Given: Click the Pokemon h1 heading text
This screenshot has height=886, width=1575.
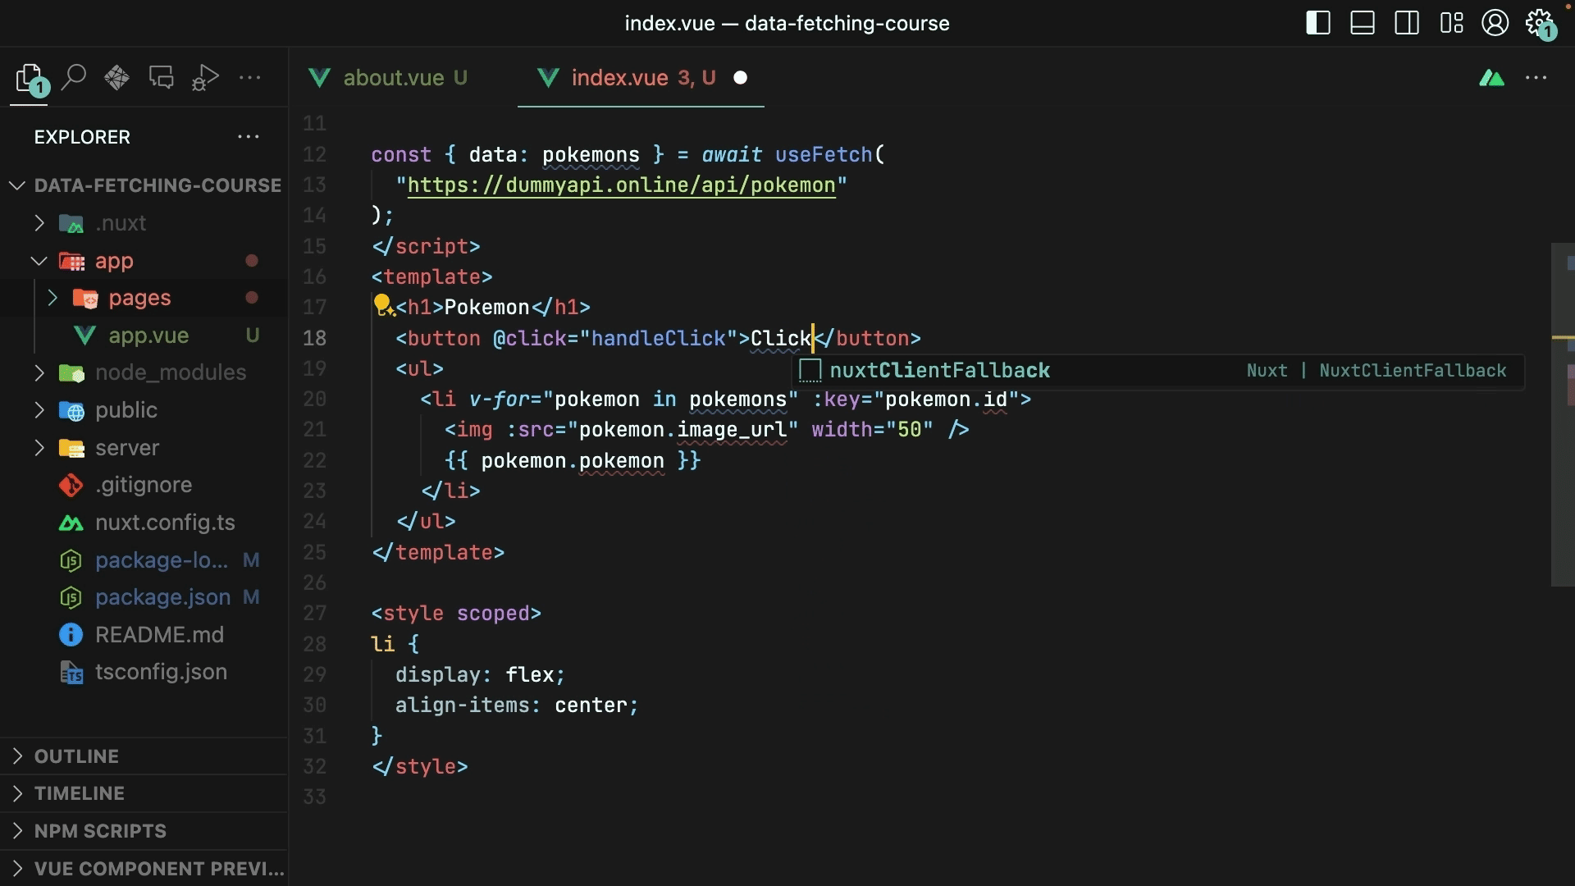Looking at the screenshot, I should tap(486, 308).
